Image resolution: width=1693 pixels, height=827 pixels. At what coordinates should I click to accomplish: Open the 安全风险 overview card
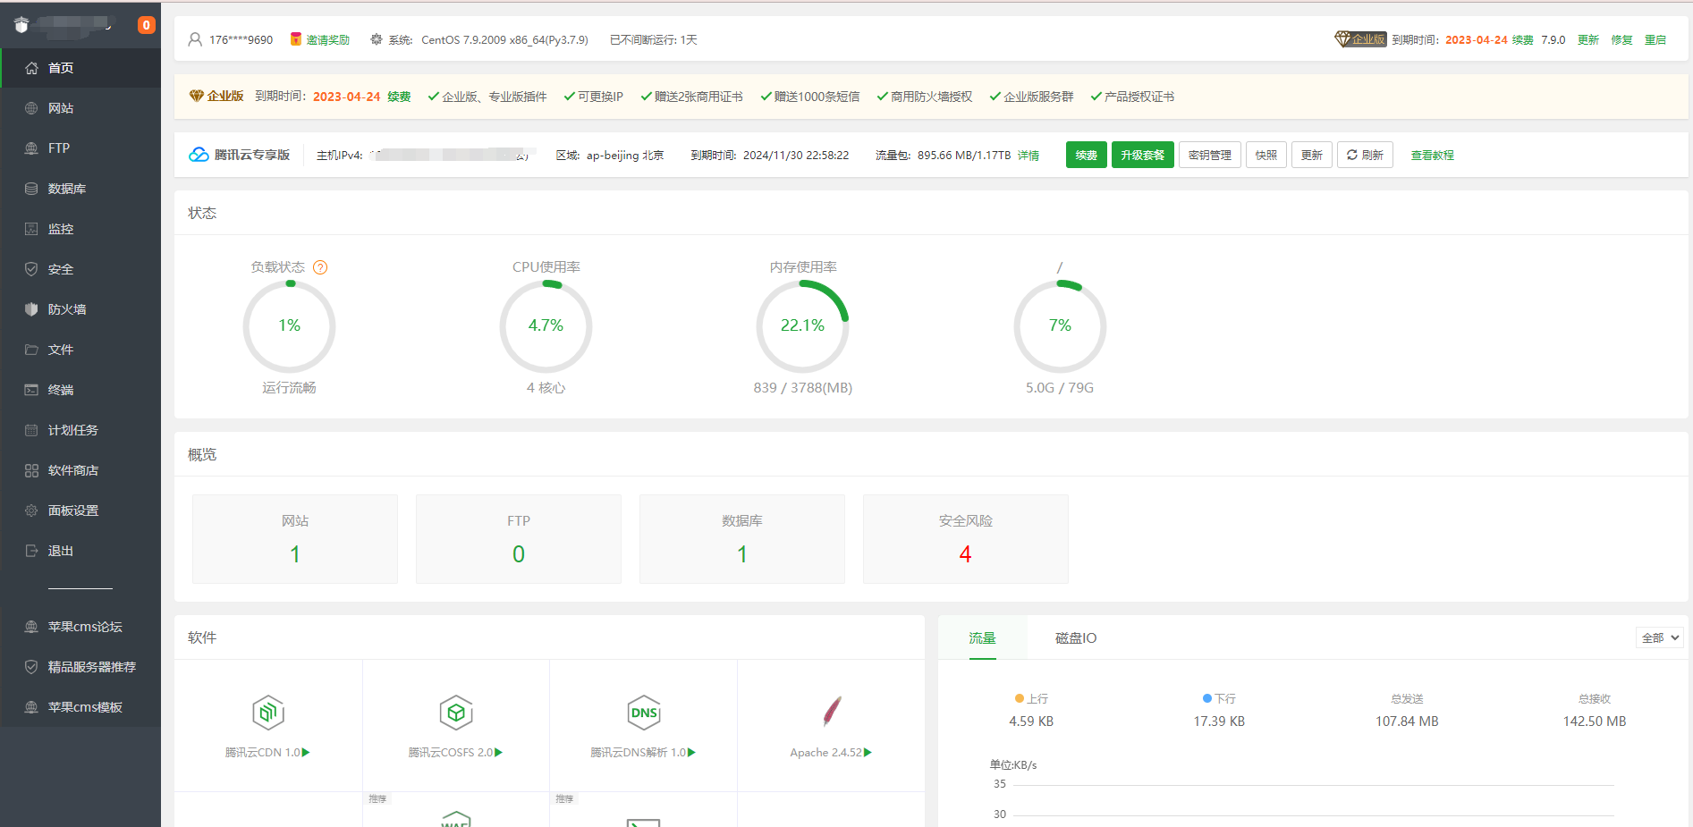tap(965, 539)
